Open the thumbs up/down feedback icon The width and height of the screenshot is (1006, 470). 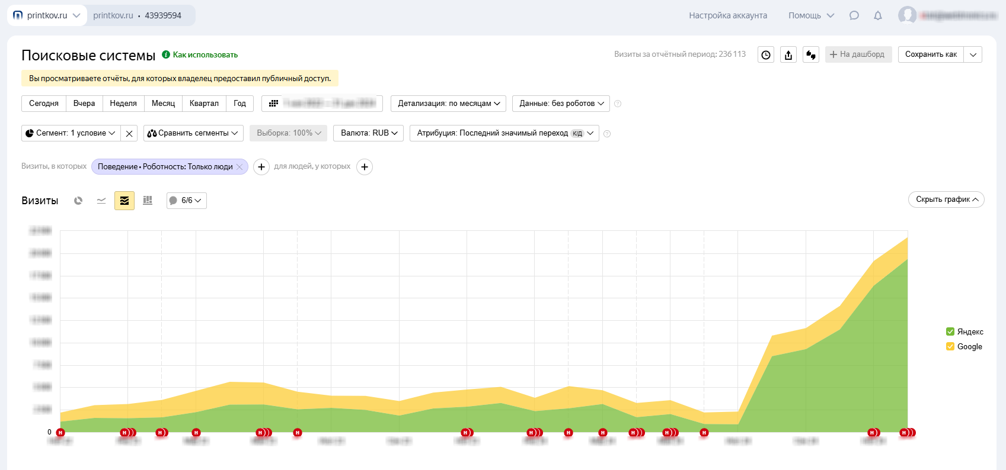(811, 55)
